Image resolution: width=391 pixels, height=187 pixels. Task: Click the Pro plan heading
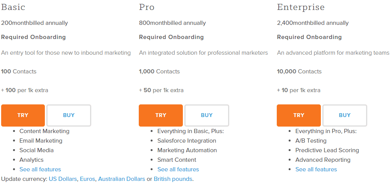147,7
